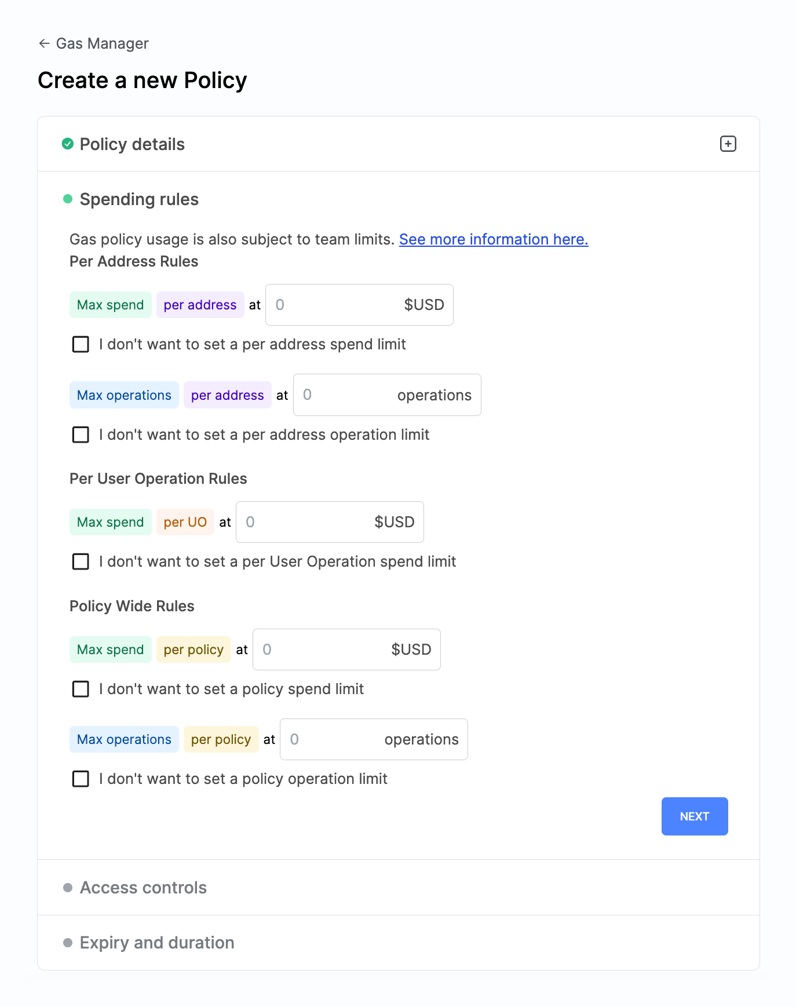Screen dimensions: 796x1007
Task: Click the green dot beside Spending rules
Action: click(x=68, y=199)
